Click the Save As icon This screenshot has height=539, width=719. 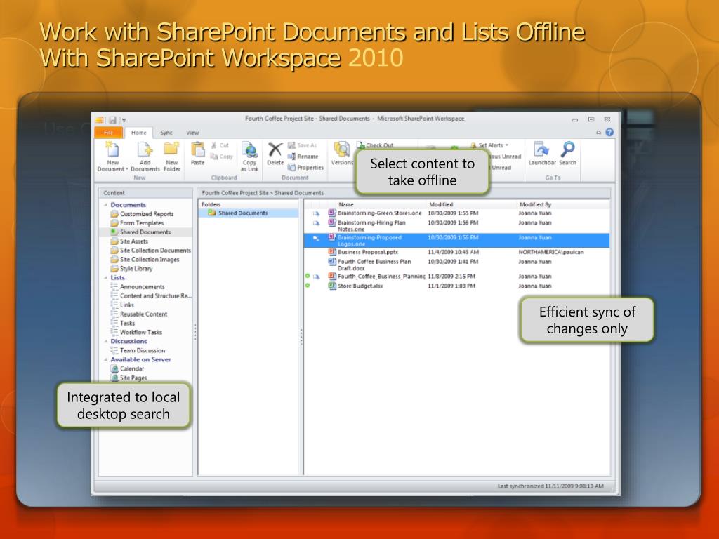pyautogui.click(x=291, y=145)
